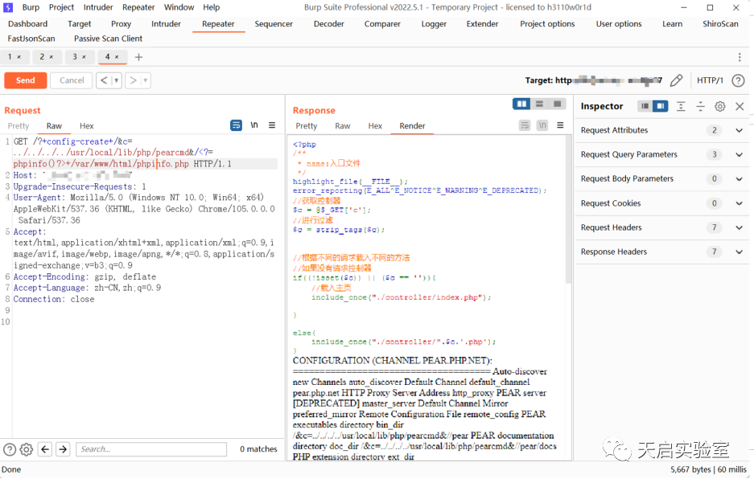Toggle request word wrap icon
This screenshot has height=483, width=754.
coord(236,125)
